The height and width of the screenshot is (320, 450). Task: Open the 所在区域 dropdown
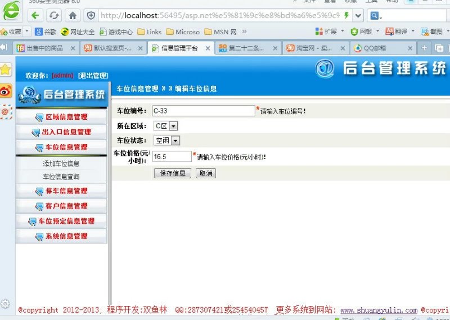173,126
